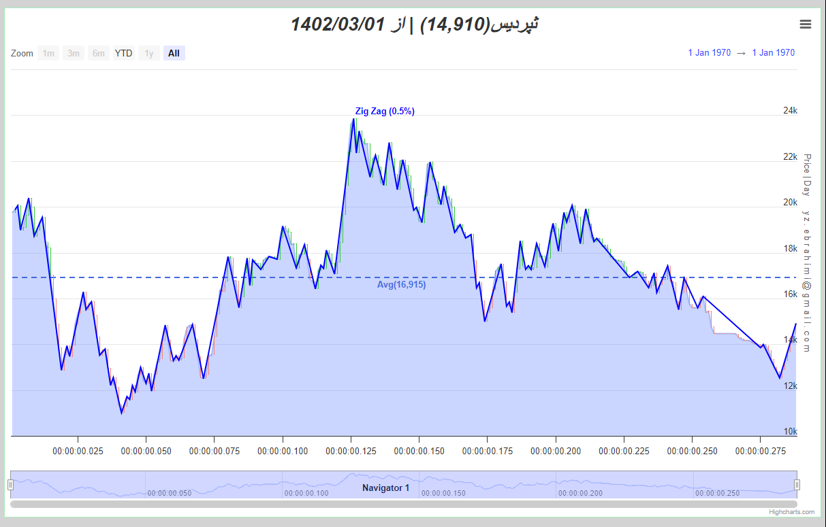Click the 18k price axis label
This screenshot has width=826, height=527.
(x=790, y=249)
